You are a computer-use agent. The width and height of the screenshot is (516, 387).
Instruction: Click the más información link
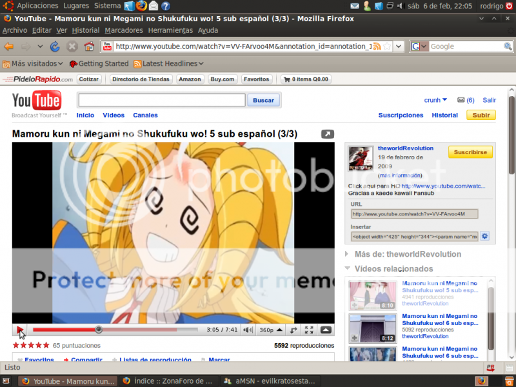[x=400, y=175]
